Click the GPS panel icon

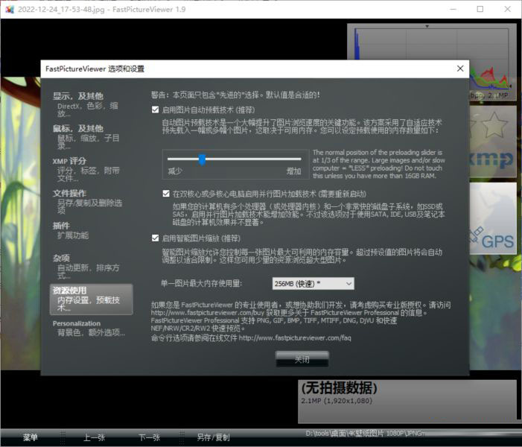tap(493, 218)
